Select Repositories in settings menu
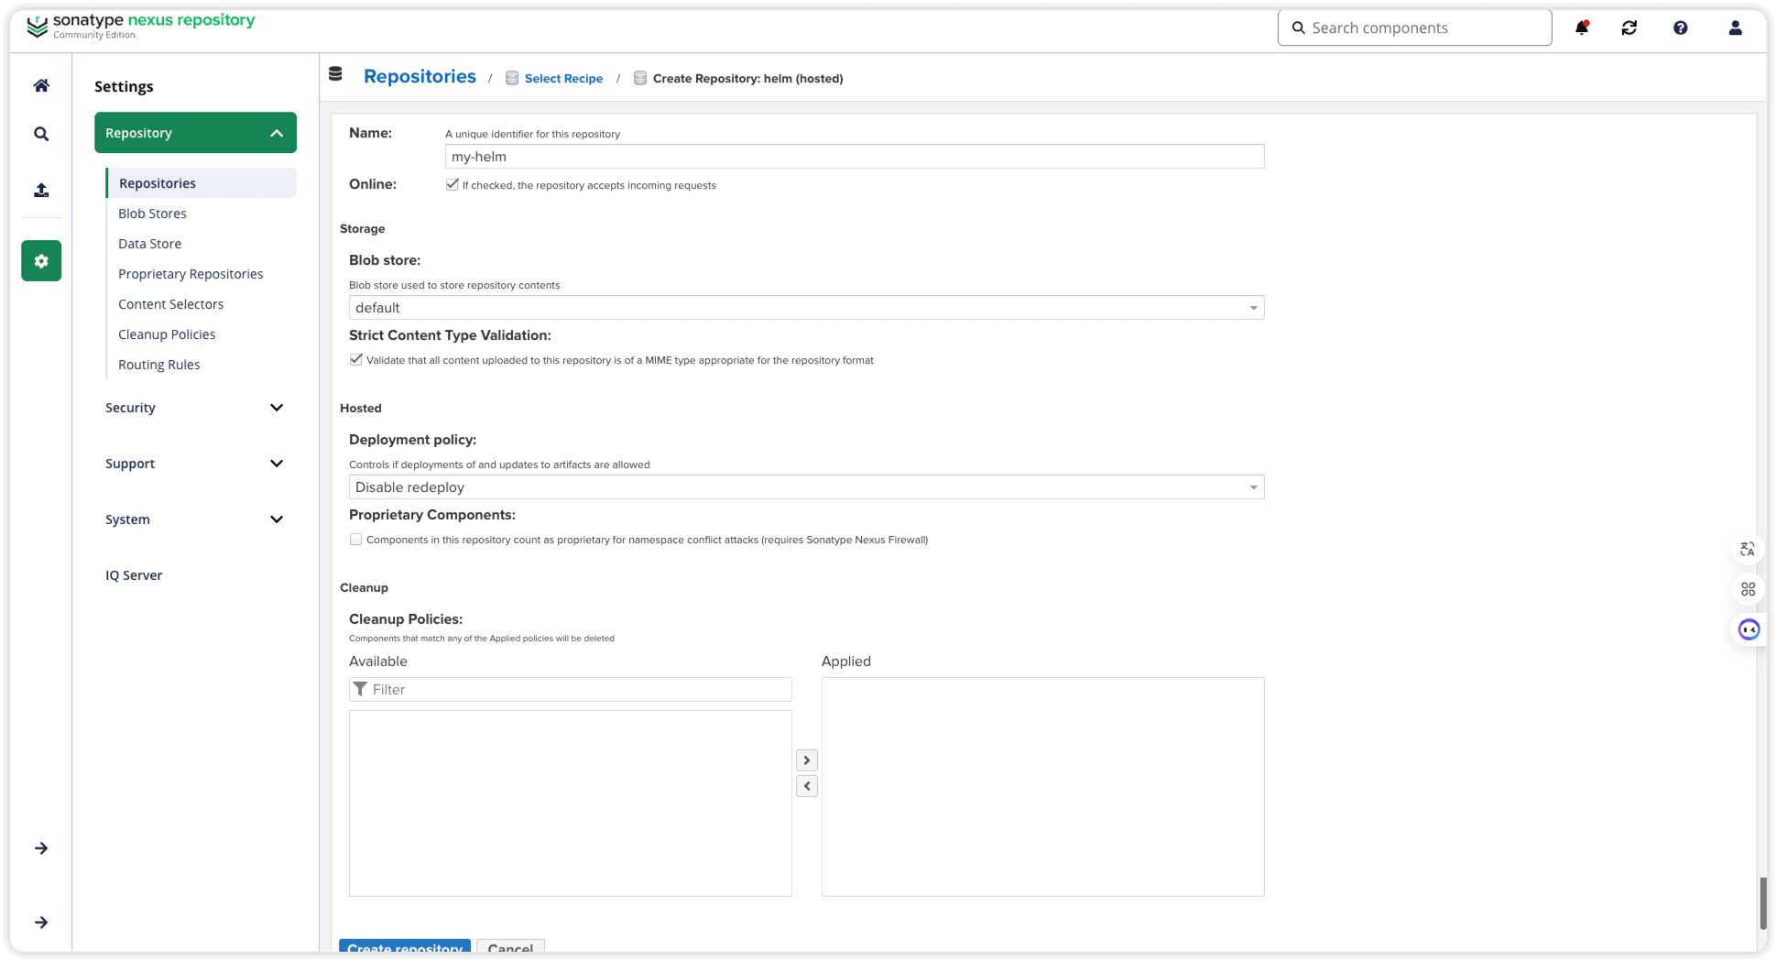Image resolution: width=1777 pixels, height=962 pixels. (x=202, y=183)
